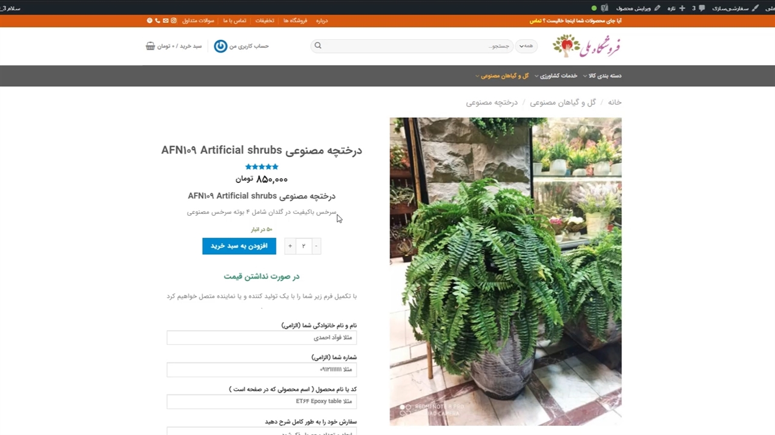
Task: Open the shopping cart basket icon
Action: click(x=150, y=46)
